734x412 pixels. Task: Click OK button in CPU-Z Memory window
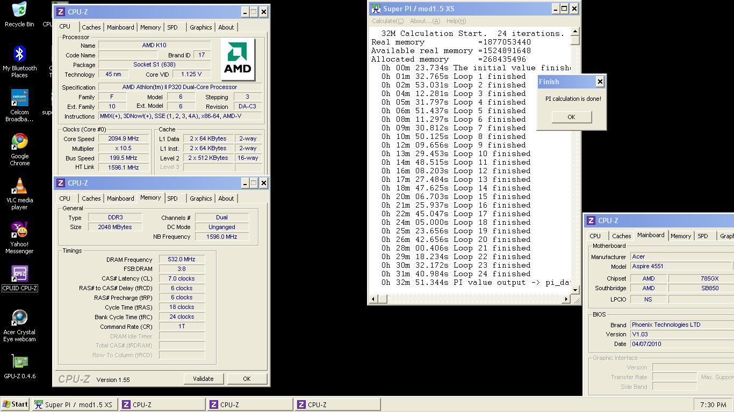click(247, 379)
